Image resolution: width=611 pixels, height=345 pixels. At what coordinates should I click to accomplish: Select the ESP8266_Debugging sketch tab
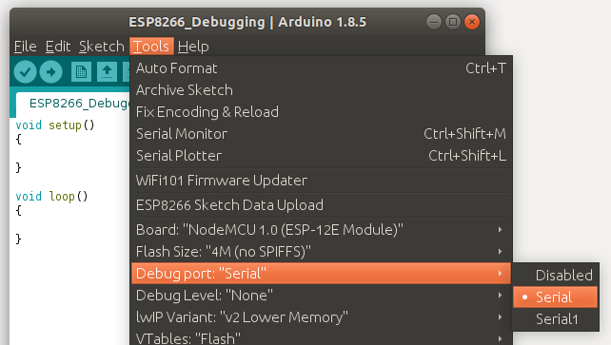(73, 104)
